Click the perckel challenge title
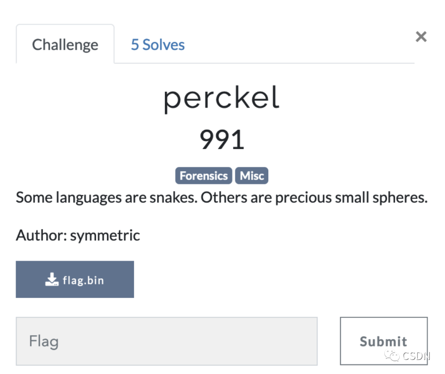Image resolution: width=445 pixels, height=374 pixels. 222,98
